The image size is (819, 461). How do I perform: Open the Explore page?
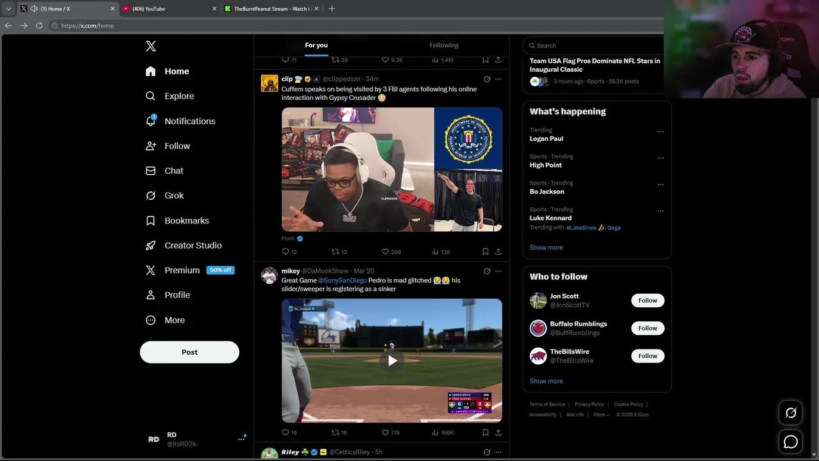(x=170, y=96)
